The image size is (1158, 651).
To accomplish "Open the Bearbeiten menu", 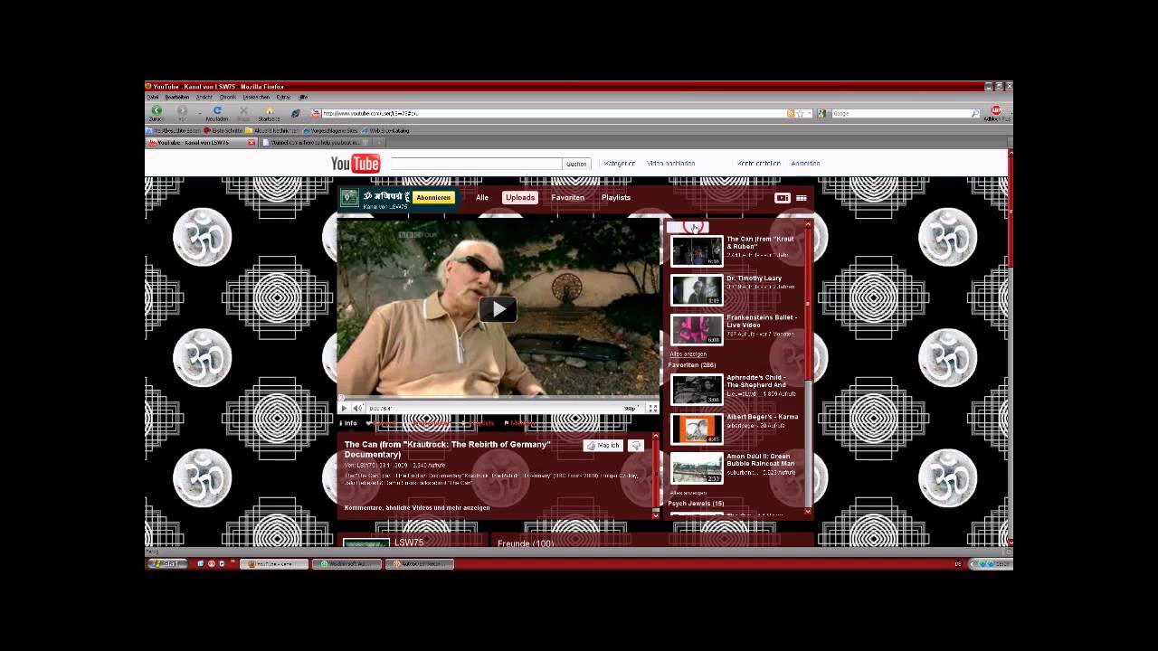I will click(177, 97).
